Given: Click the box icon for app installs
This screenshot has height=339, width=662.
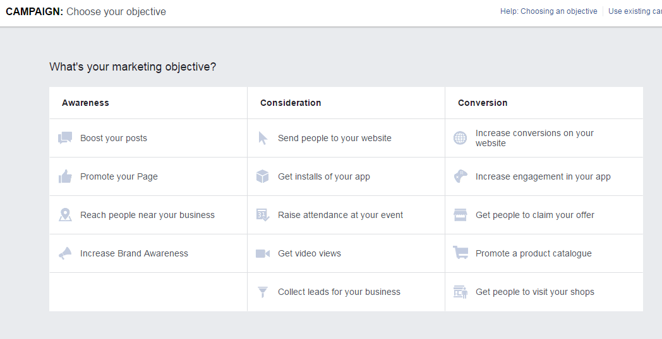Looking at the screenshot, I should (x=263, y=176).
